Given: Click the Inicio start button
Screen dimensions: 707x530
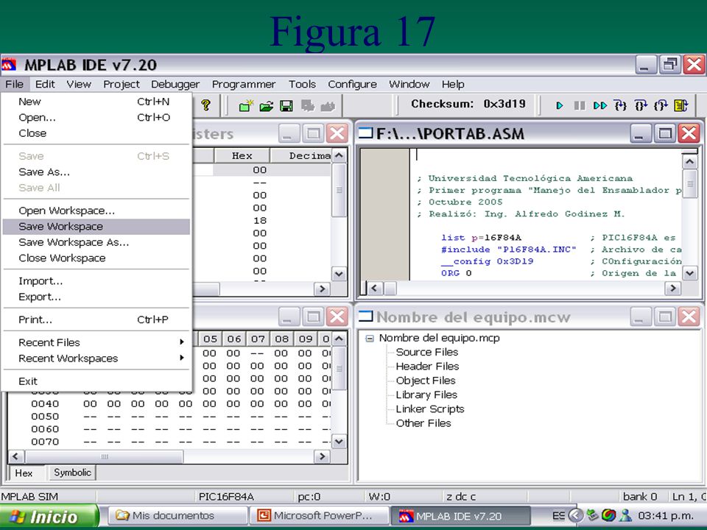Looking at the screenshot, I should coord(49,517).
